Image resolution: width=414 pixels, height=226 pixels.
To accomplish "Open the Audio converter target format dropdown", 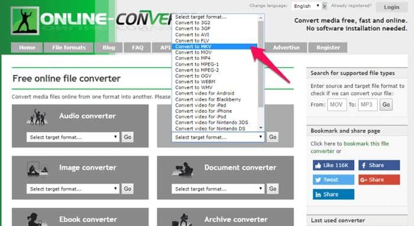I will pyautogui.click(x=73, y=137).
